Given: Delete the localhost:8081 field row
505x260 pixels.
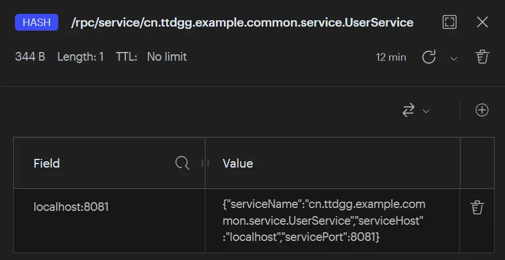Looking at the screenshot, I should pos(477,207).
